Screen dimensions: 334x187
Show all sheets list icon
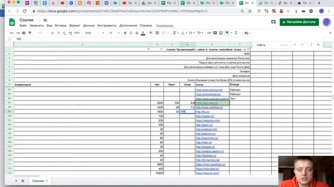tap(22, 181)
